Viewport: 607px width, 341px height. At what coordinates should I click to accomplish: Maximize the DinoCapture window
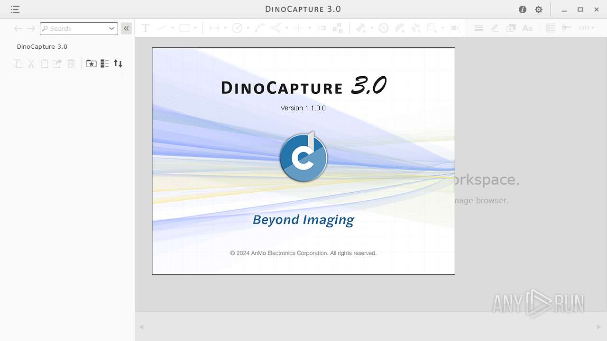[580, 9]
